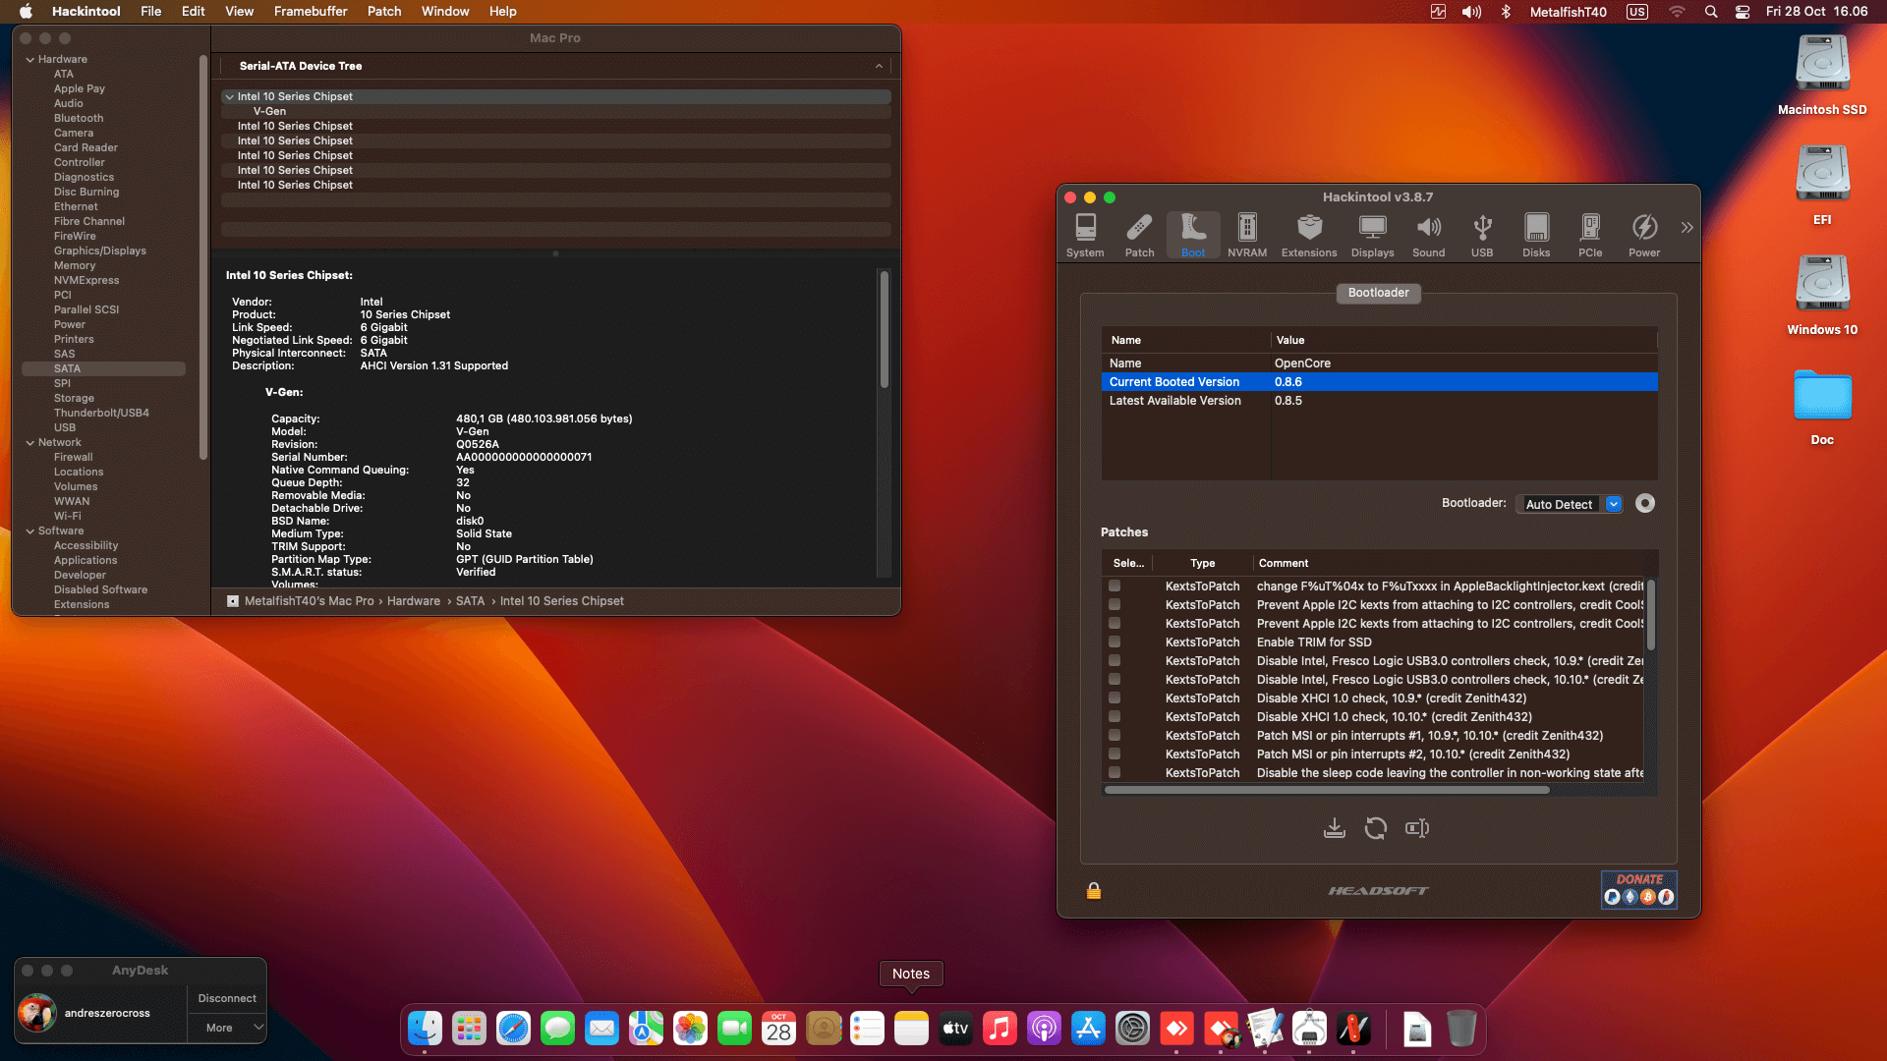The height and width of the screenshot is (1061, 1887).
Task: Collapse the first Intel 10 Series Chipset
Action: pyautogui.click(x=229, y=96)
